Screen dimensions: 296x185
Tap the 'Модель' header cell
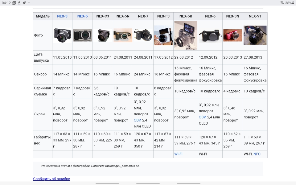pyautogui.click(x=43, y=16)
